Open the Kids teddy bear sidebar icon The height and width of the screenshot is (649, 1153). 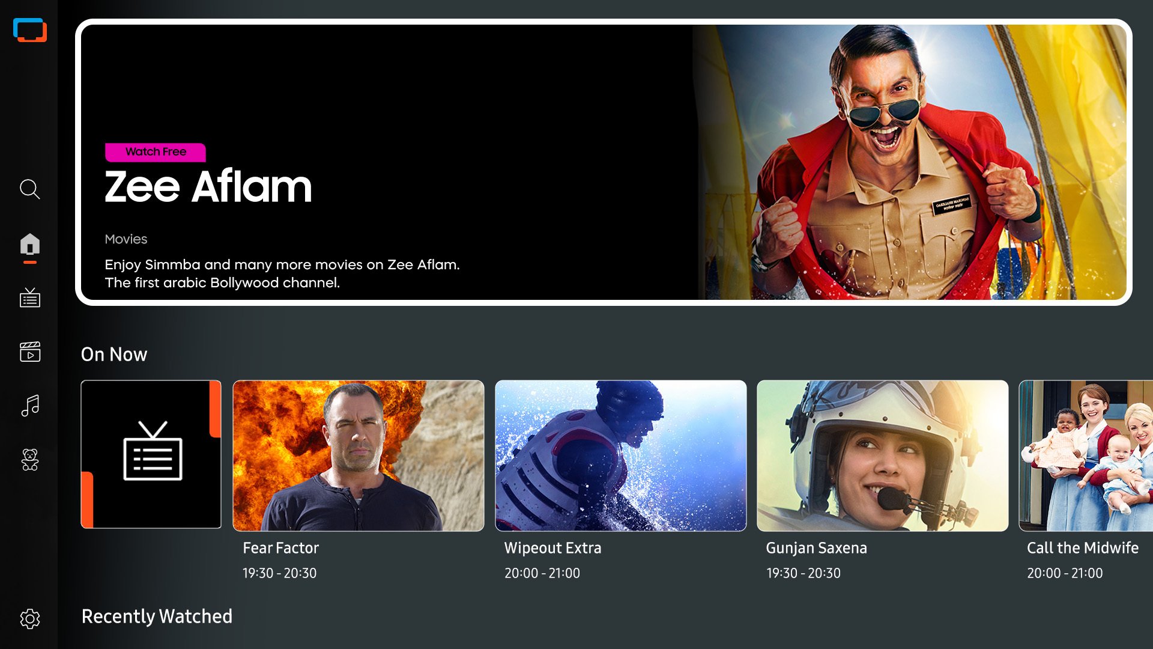point(30,460)
